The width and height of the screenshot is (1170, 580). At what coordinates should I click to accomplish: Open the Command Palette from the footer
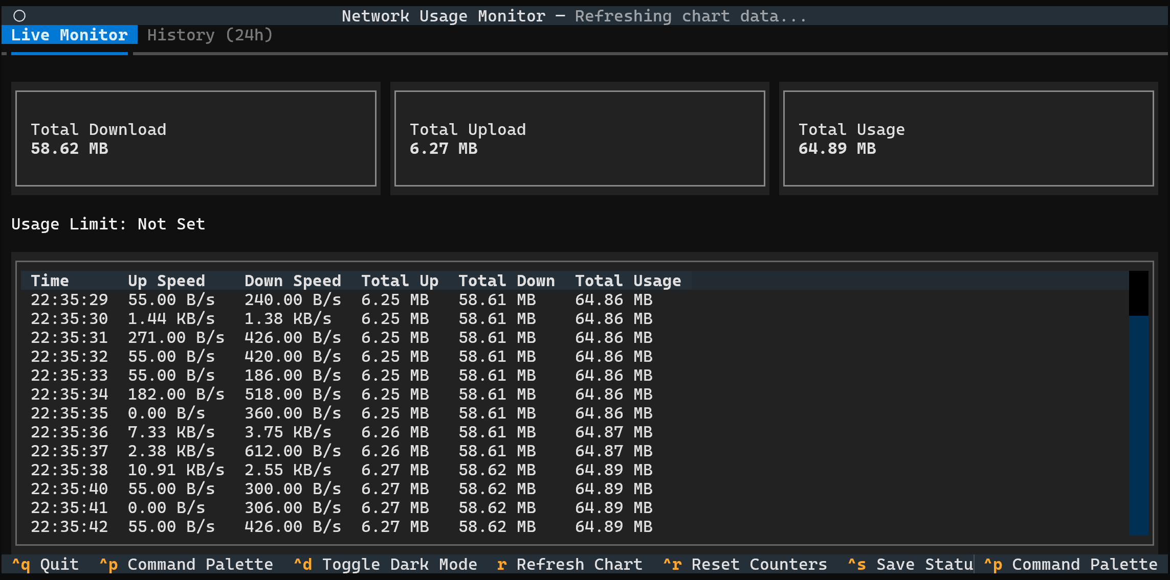(187, 564)
